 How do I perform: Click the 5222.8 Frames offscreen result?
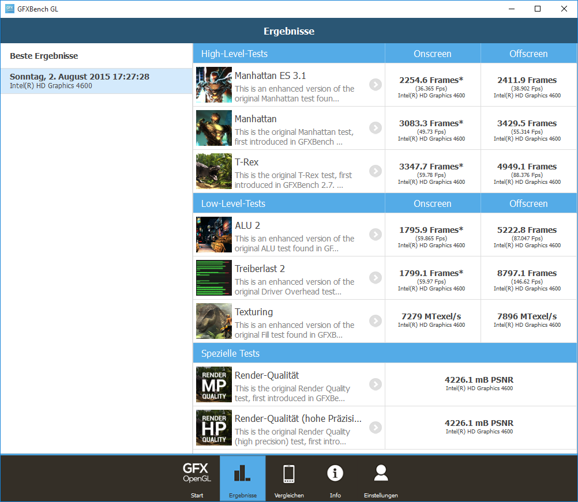pyautogui.click(x=527, y=230)
